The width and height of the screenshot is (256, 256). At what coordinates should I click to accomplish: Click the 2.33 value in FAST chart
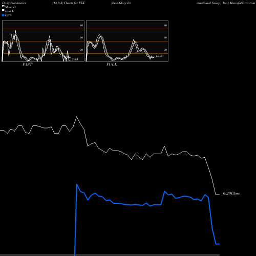pos(75,59)
